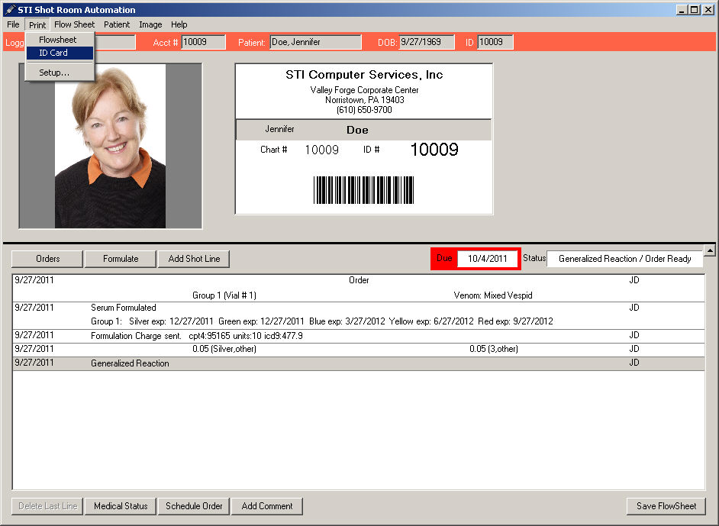Click 'Group 1 (Vial # 1)' text
719x526 pixels.
point(224,295)
